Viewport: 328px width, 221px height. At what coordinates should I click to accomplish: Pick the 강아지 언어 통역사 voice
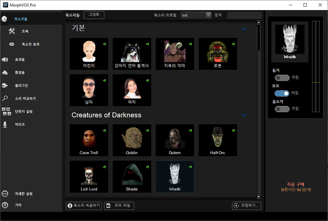coord(132,53)
